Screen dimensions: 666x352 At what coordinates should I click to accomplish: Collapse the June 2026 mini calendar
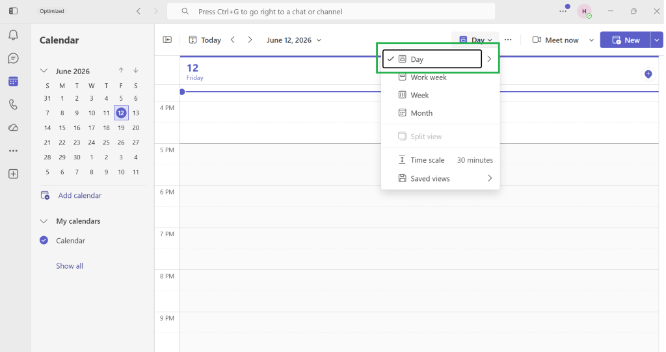click(x=44, y=70)
